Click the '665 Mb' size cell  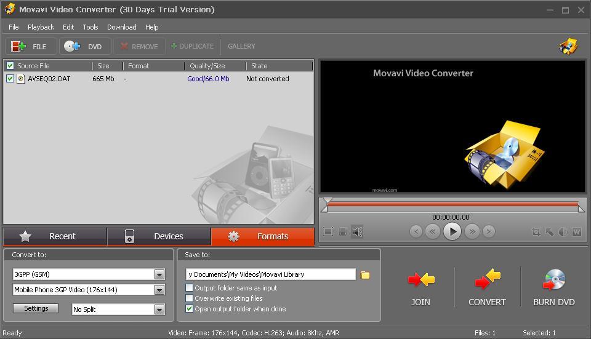[103, 79]
